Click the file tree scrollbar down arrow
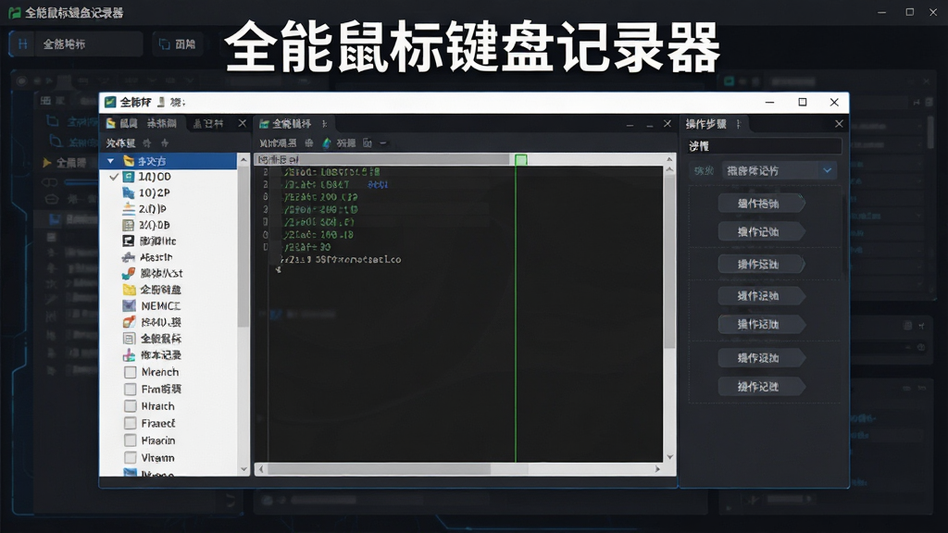The height and width of the screenshot is (533, 948). click(x=243, y=469)
